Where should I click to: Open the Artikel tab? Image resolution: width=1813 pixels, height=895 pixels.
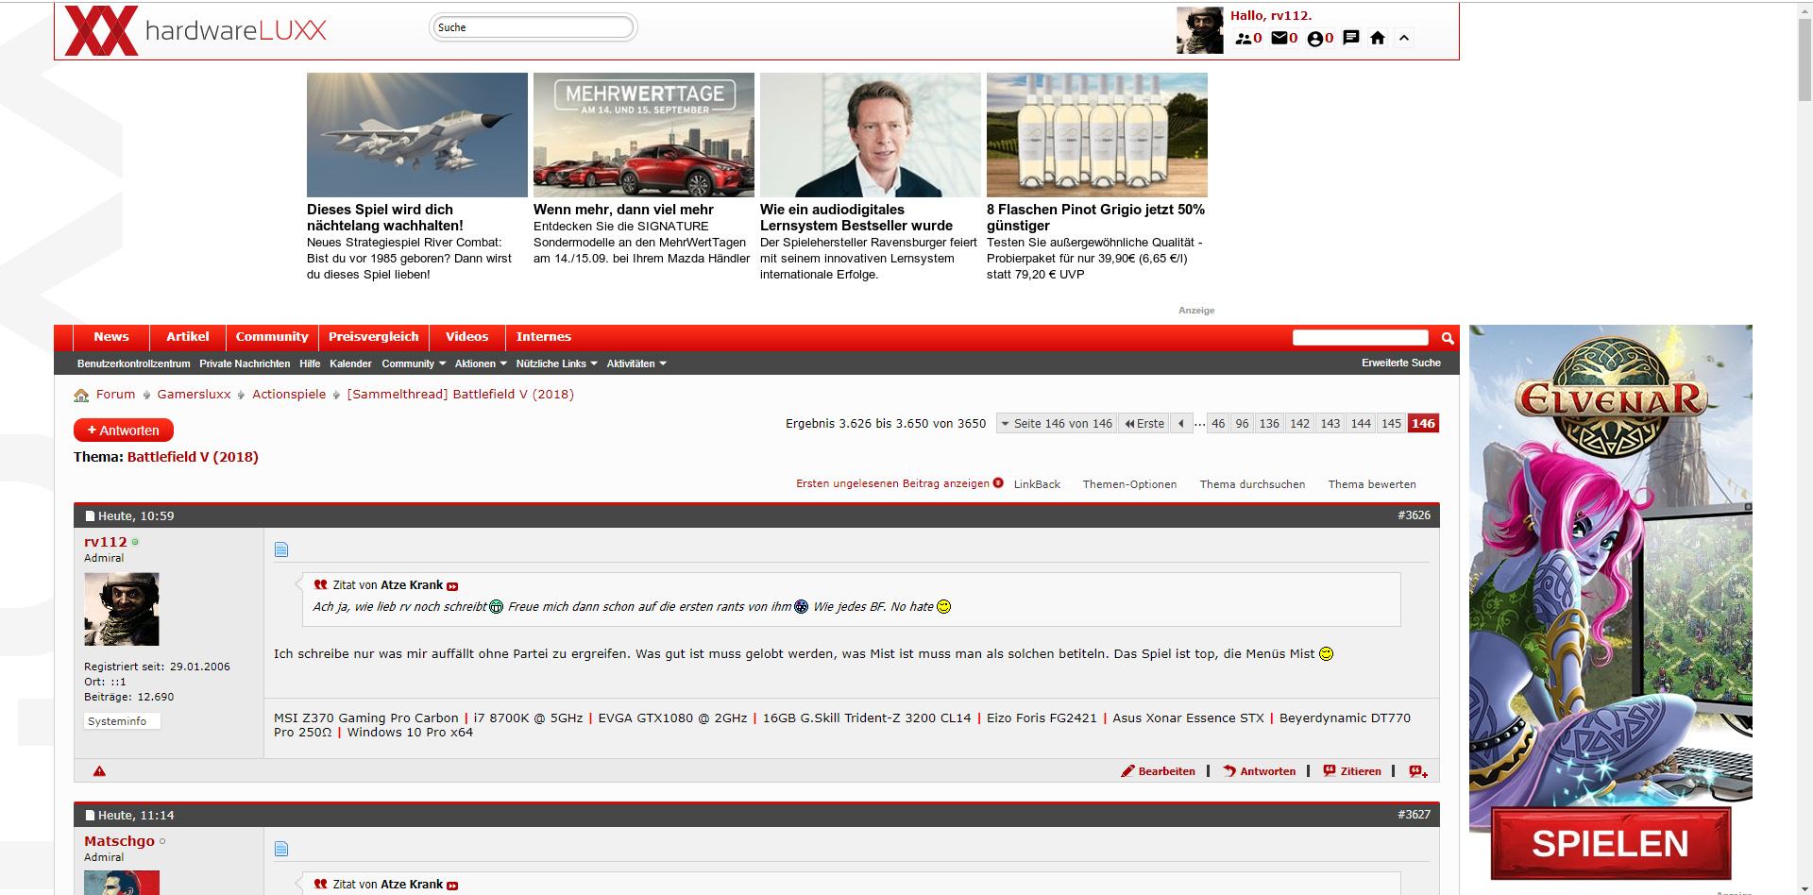(188, 337)
